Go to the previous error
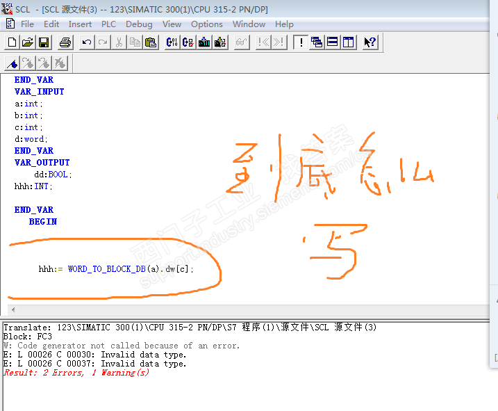The height and width of the screenshot is (411, 498). (x=263, y=42)
